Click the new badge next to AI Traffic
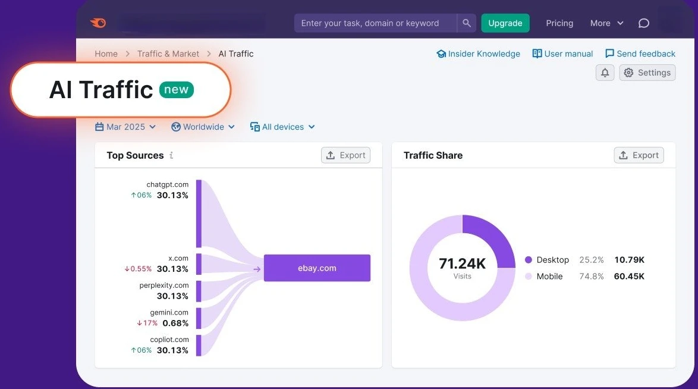The width and height of the screenshot is (698, 389). click(x=176, y=90)
